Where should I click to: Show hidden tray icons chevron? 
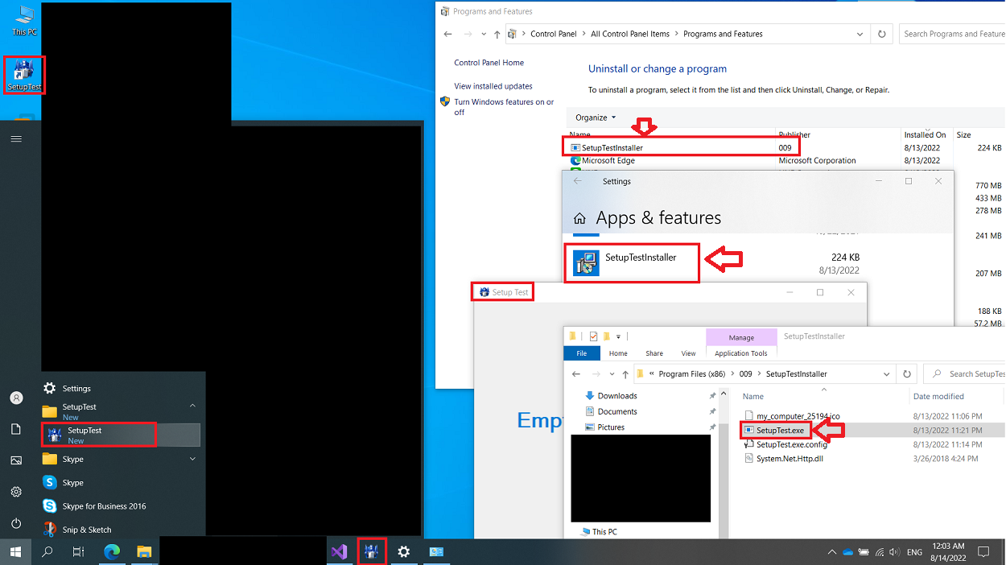[831, 553]
